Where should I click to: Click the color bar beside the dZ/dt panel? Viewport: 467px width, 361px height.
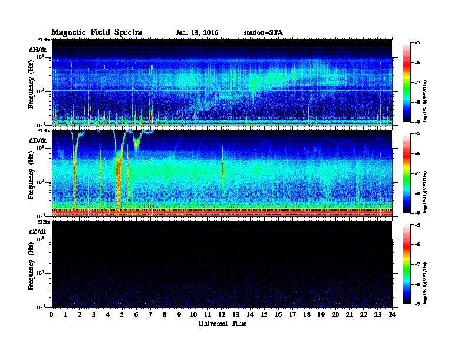click(x=407, y=264)
